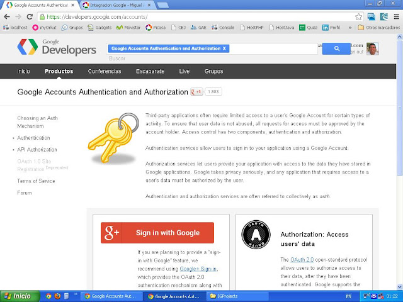Open the Gadgets bookmark
The height and width of the screenshot is (302, 403).
(99, 28)
